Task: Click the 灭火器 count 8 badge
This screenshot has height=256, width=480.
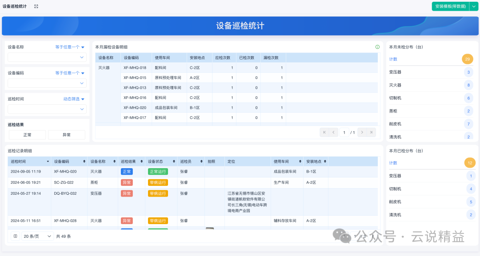Action: (x=468, y=85)
